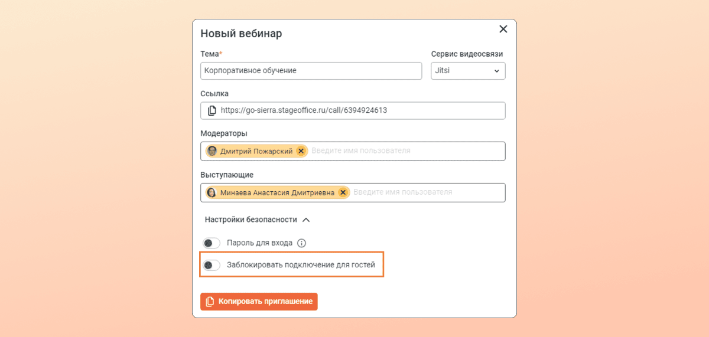This screenshot has height=337, width=709.
Task: Click the Заблокировать подключение для гостей label
Action: pyautogui.click(x=301, y=265)
